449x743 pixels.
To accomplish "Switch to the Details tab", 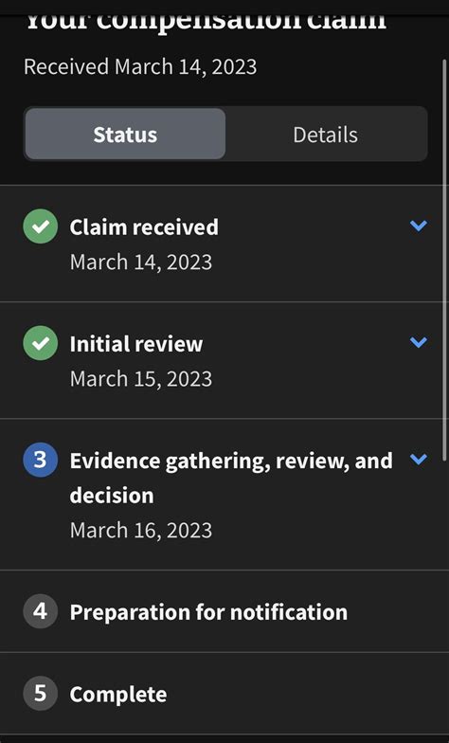I will (326, 135).
